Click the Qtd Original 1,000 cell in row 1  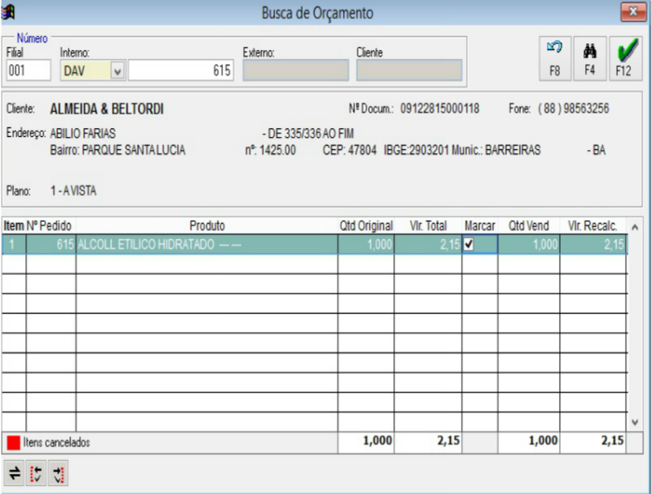(365, 244)
